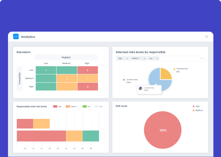Click the Analytics header title text
Screen dimensions: 221x157
tap(28, 37)
